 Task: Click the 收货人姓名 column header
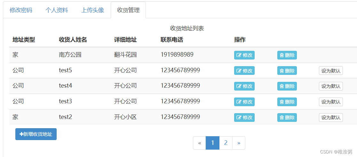(x=73, y=40)
